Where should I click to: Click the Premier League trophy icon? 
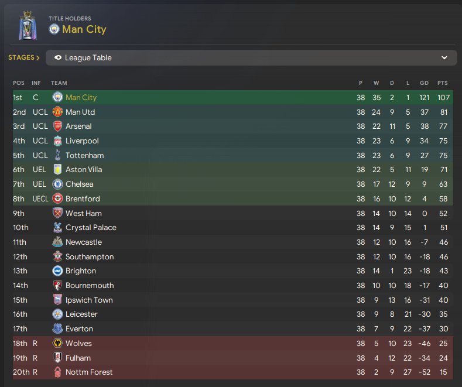(27, 26)
